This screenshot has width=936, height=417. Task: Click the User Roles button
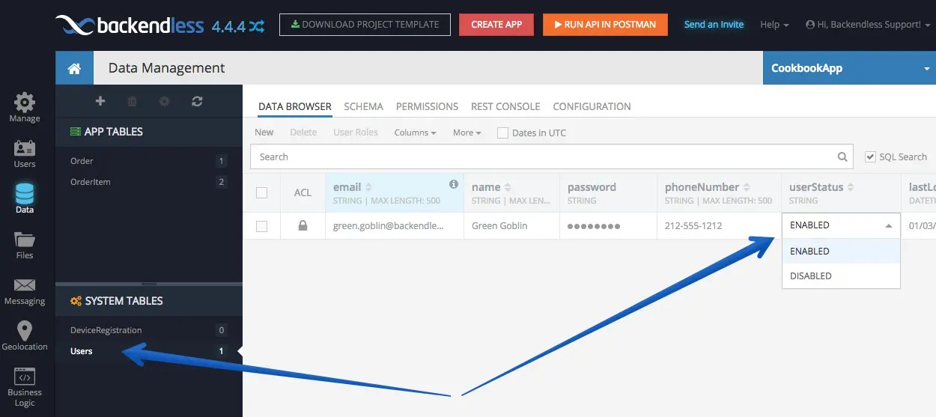tap(356, 133)
